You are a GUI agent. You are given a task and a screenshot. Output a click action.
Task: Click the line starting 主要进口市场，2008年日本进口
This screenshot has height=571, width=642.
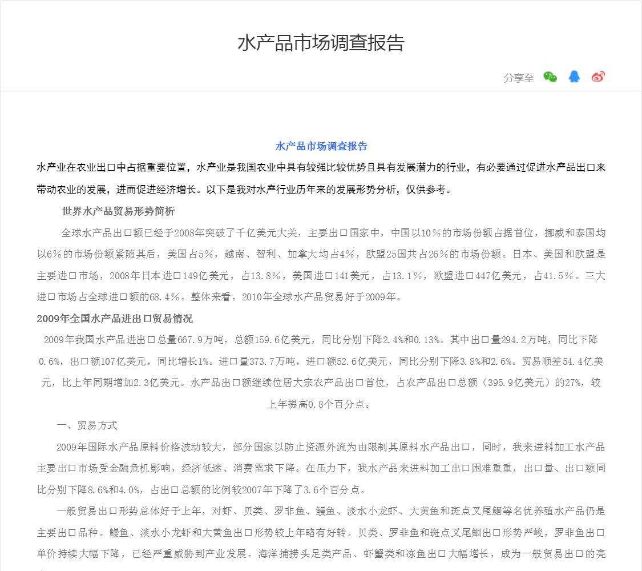(321, 276)
